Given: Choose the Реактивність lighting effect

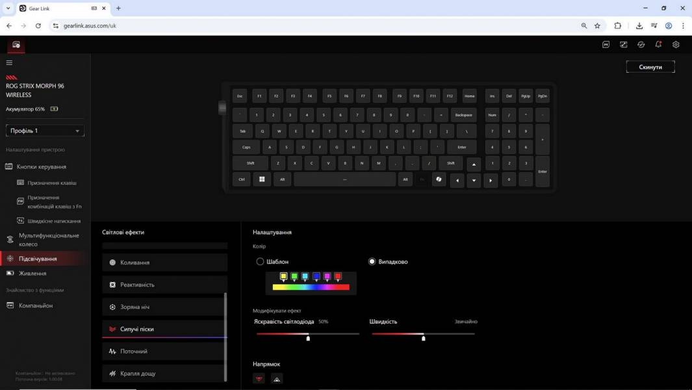Looking at the screenshot, I should pos(164,285).
